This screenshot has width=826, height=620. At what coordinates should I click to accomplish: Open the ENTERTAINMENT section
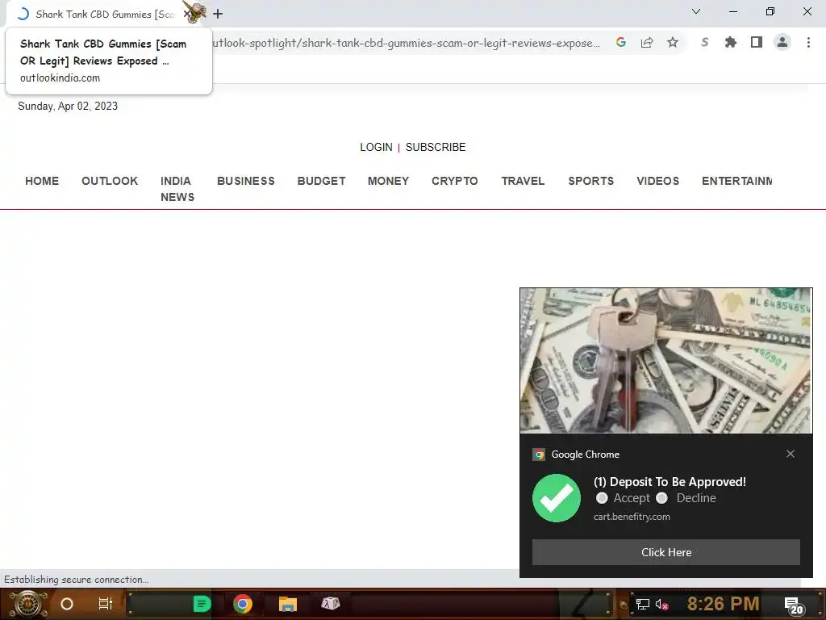click(x=737, y=181)
